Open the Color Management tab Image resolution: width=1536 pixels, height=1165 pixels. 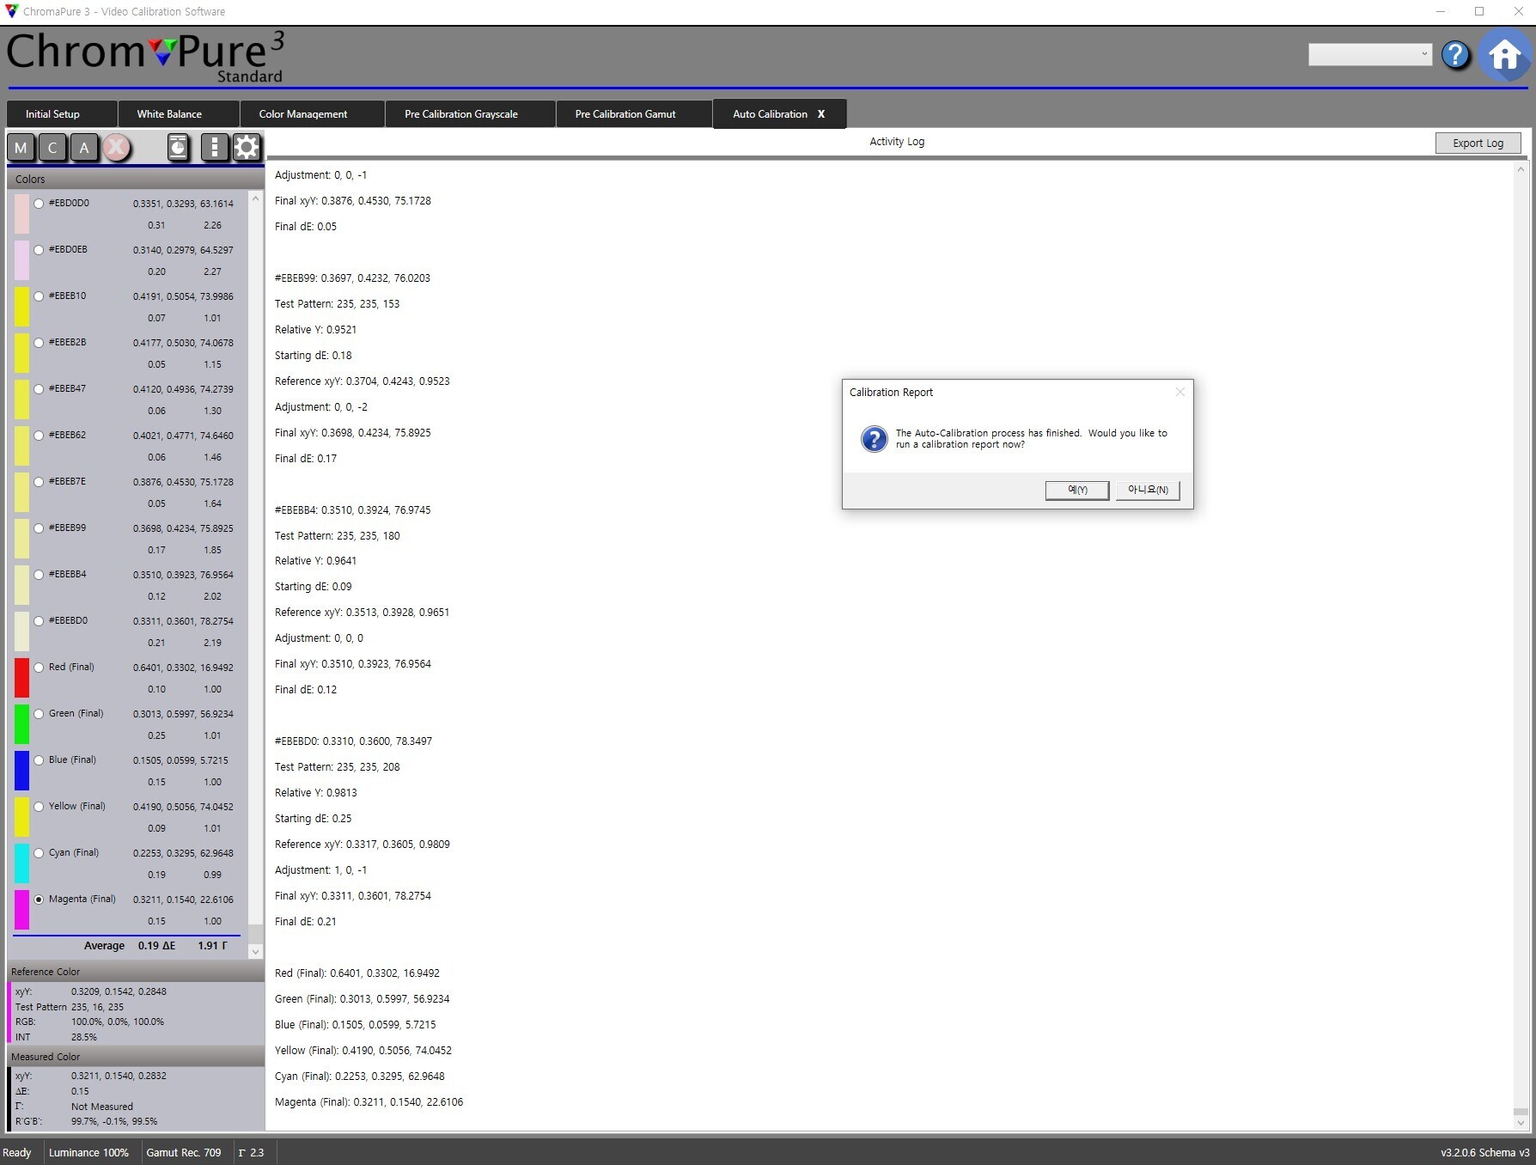click(x=312, y=114)
